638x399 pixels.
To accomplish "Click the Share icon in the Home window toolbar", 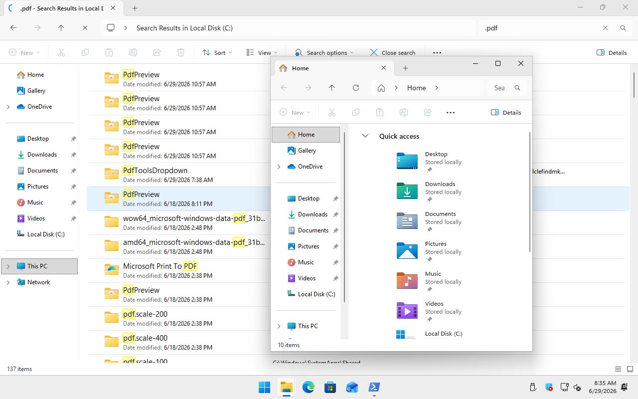I will pyautogui.click(x=428, y=112).
